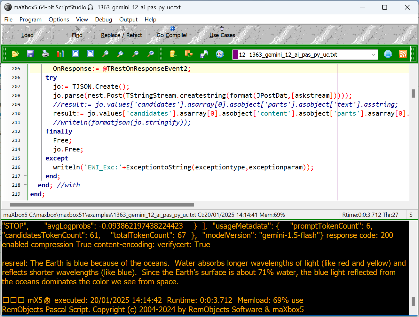
Task: Click the second rotate-arrow page icon
Action: (91, 54)
